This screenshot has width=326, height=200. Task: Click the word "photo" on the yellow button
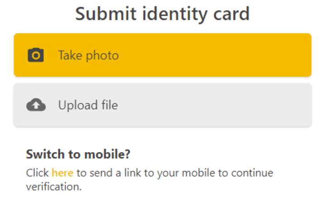pos(102,56)
